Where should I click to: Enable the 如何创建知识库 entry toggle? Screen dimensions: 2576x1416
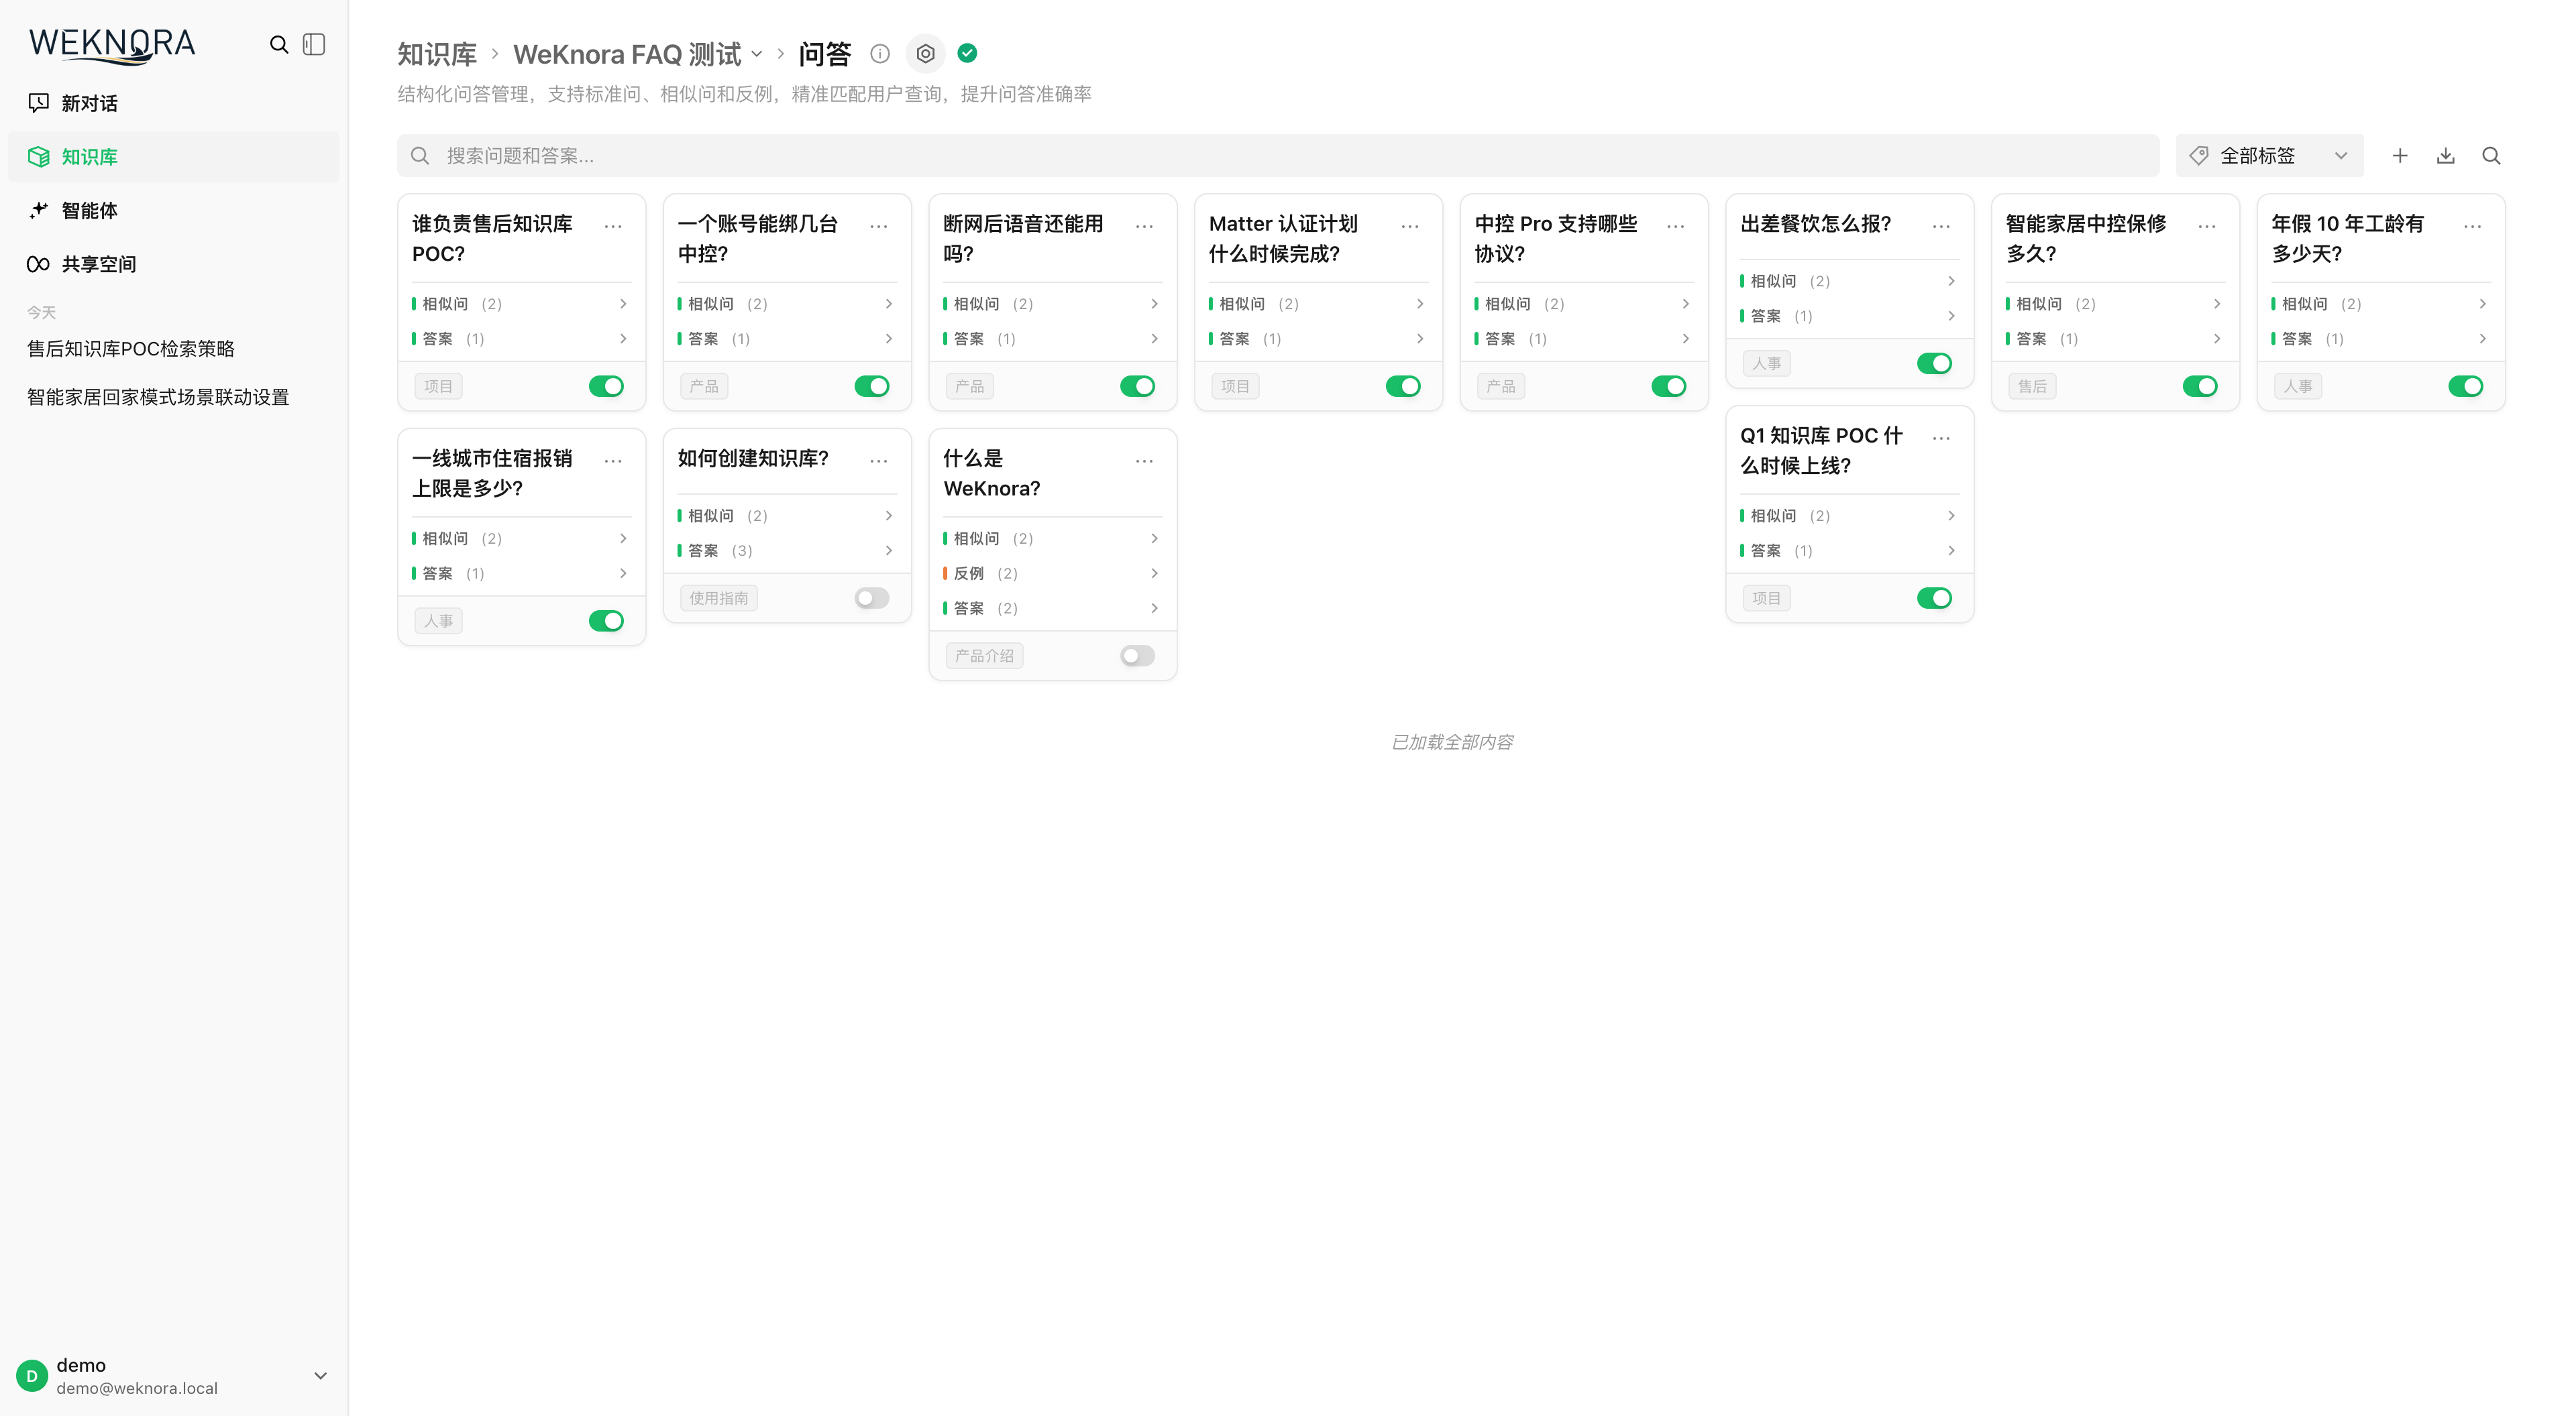pos(872,599)
